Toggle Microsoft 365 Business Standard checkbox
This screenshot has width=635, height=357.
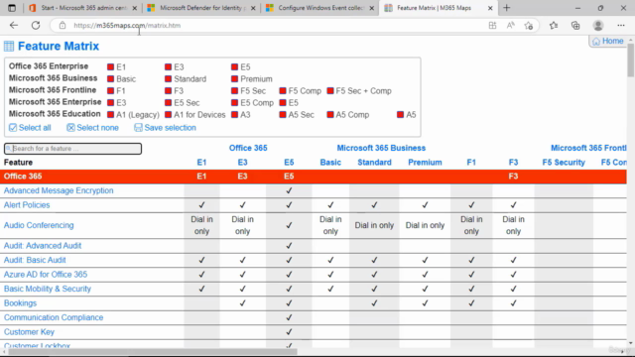coord(168,79)
